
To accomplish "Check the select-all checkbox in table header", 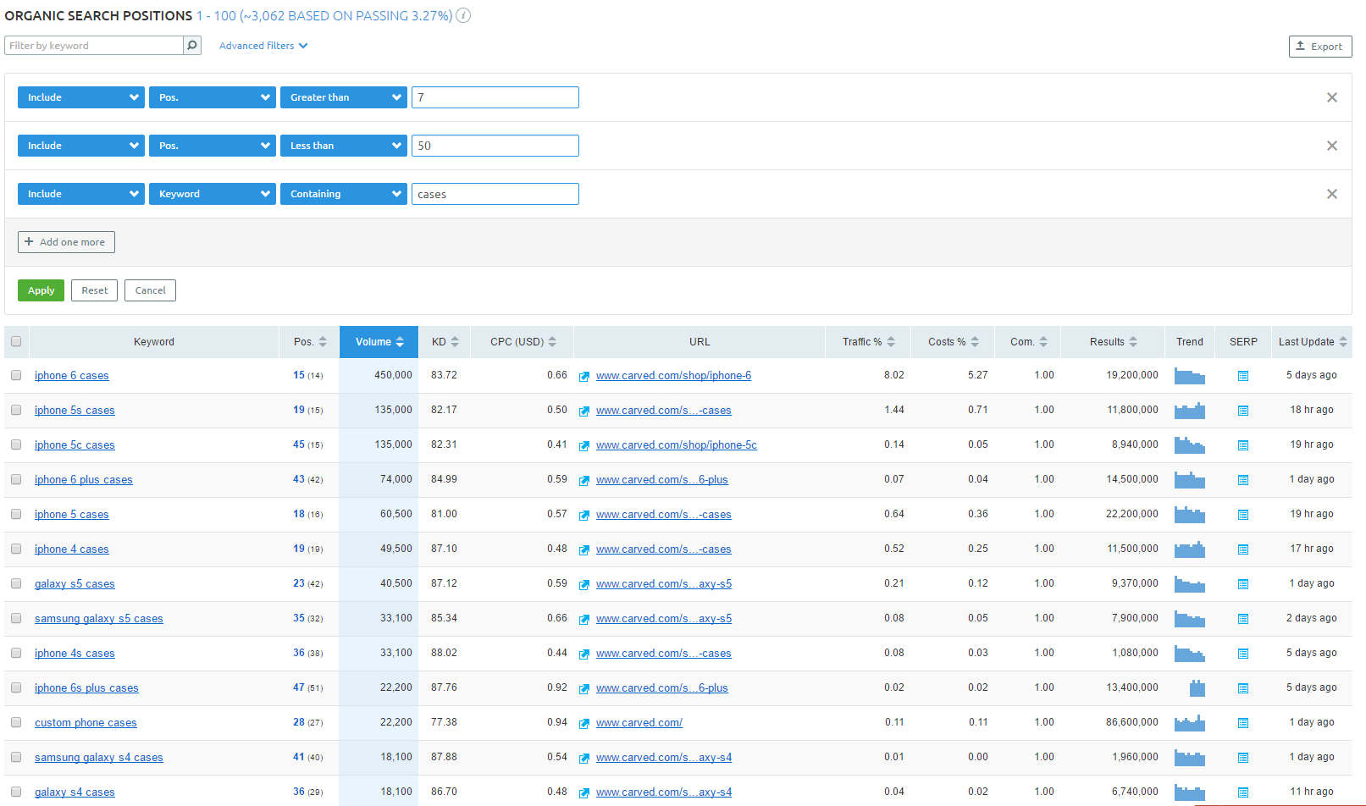I will [x=16, y=342].
